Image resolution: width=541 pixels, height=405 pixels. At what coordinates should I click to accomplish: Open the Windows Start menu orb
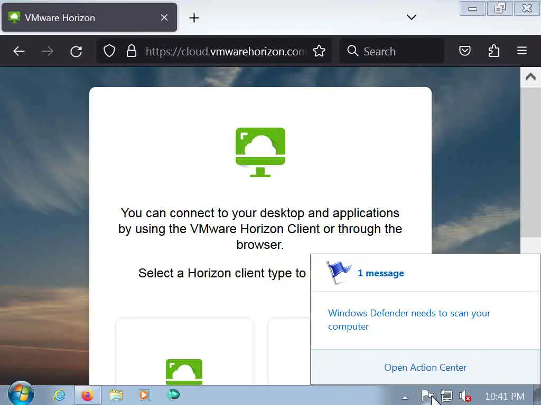click(21, 393)
